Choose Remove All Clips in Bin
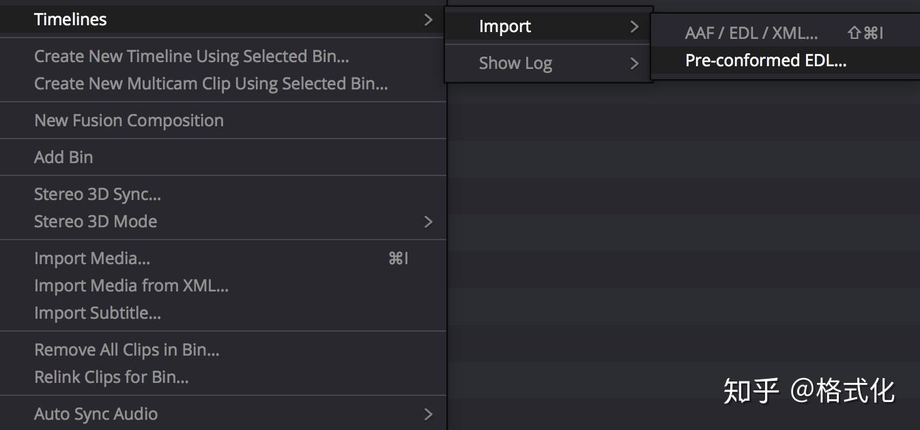Viewport: 920px width, 430px height. [127, 350]
